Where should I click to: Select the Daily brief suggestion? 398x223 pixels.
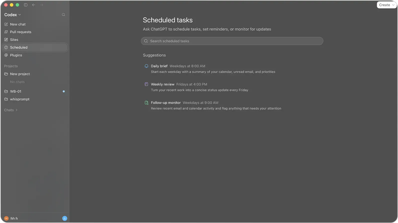tap(232, 69)
